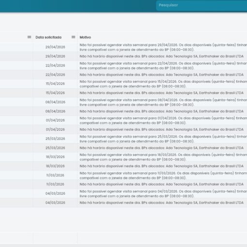
Task: Select 'Não há horário disponível' motivo for 11/03/2026
Action: click(x=161, y=184)
